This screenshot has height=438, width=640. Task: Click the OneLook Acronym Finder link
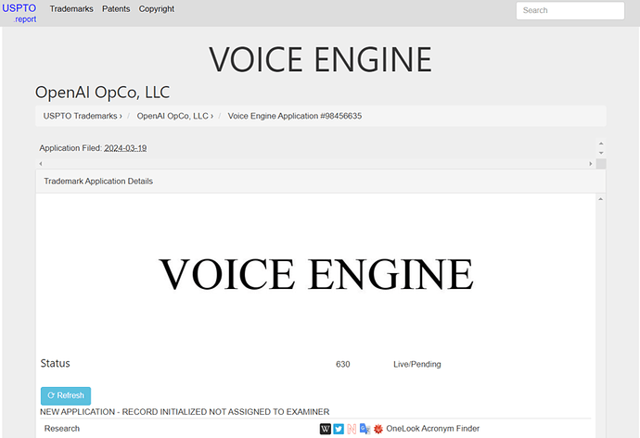432,429
